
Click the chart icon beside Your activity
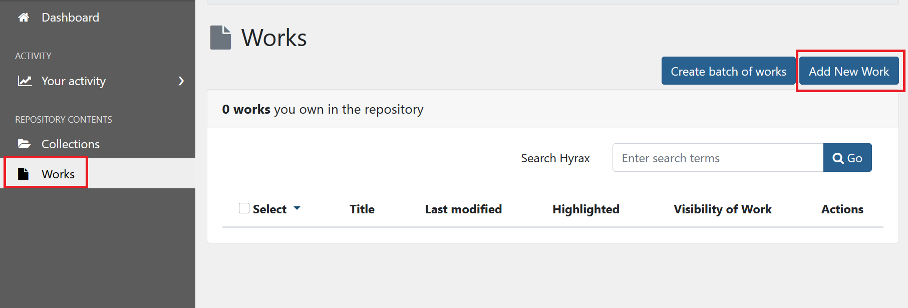click(x=25, y=81)
